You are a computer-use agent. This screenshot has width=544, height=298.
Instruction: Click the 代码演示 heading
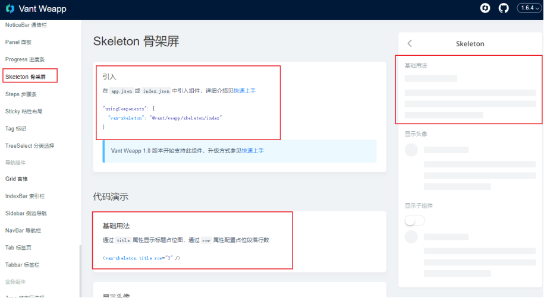111,197
